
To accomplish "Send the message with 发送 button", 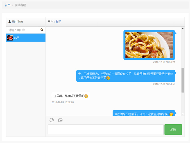I will [173, 130].
